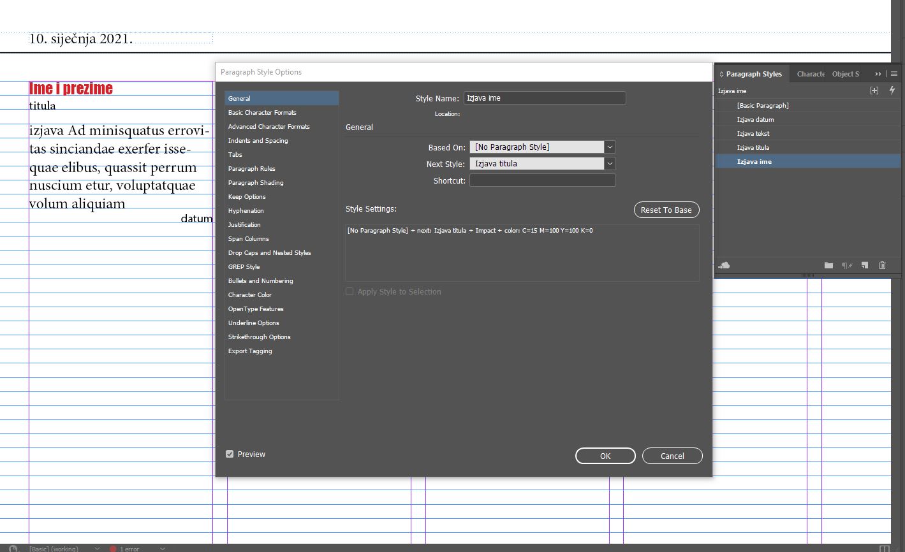Click the OK button

[x=605, y=456]
